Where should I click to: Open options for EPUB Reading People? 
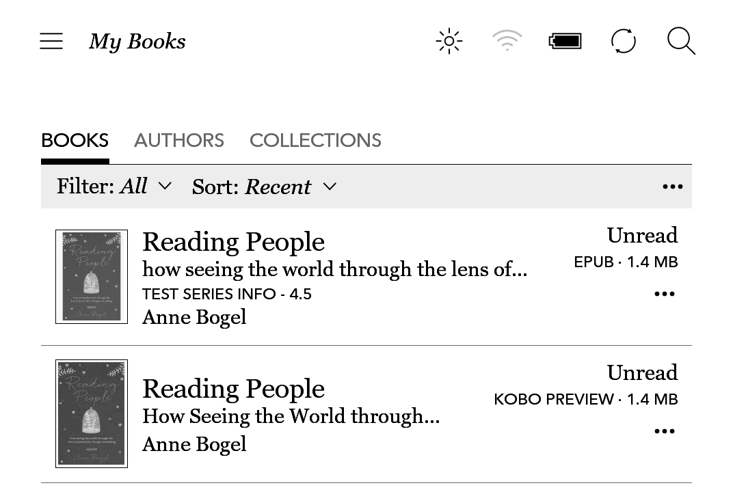(664, 294)
